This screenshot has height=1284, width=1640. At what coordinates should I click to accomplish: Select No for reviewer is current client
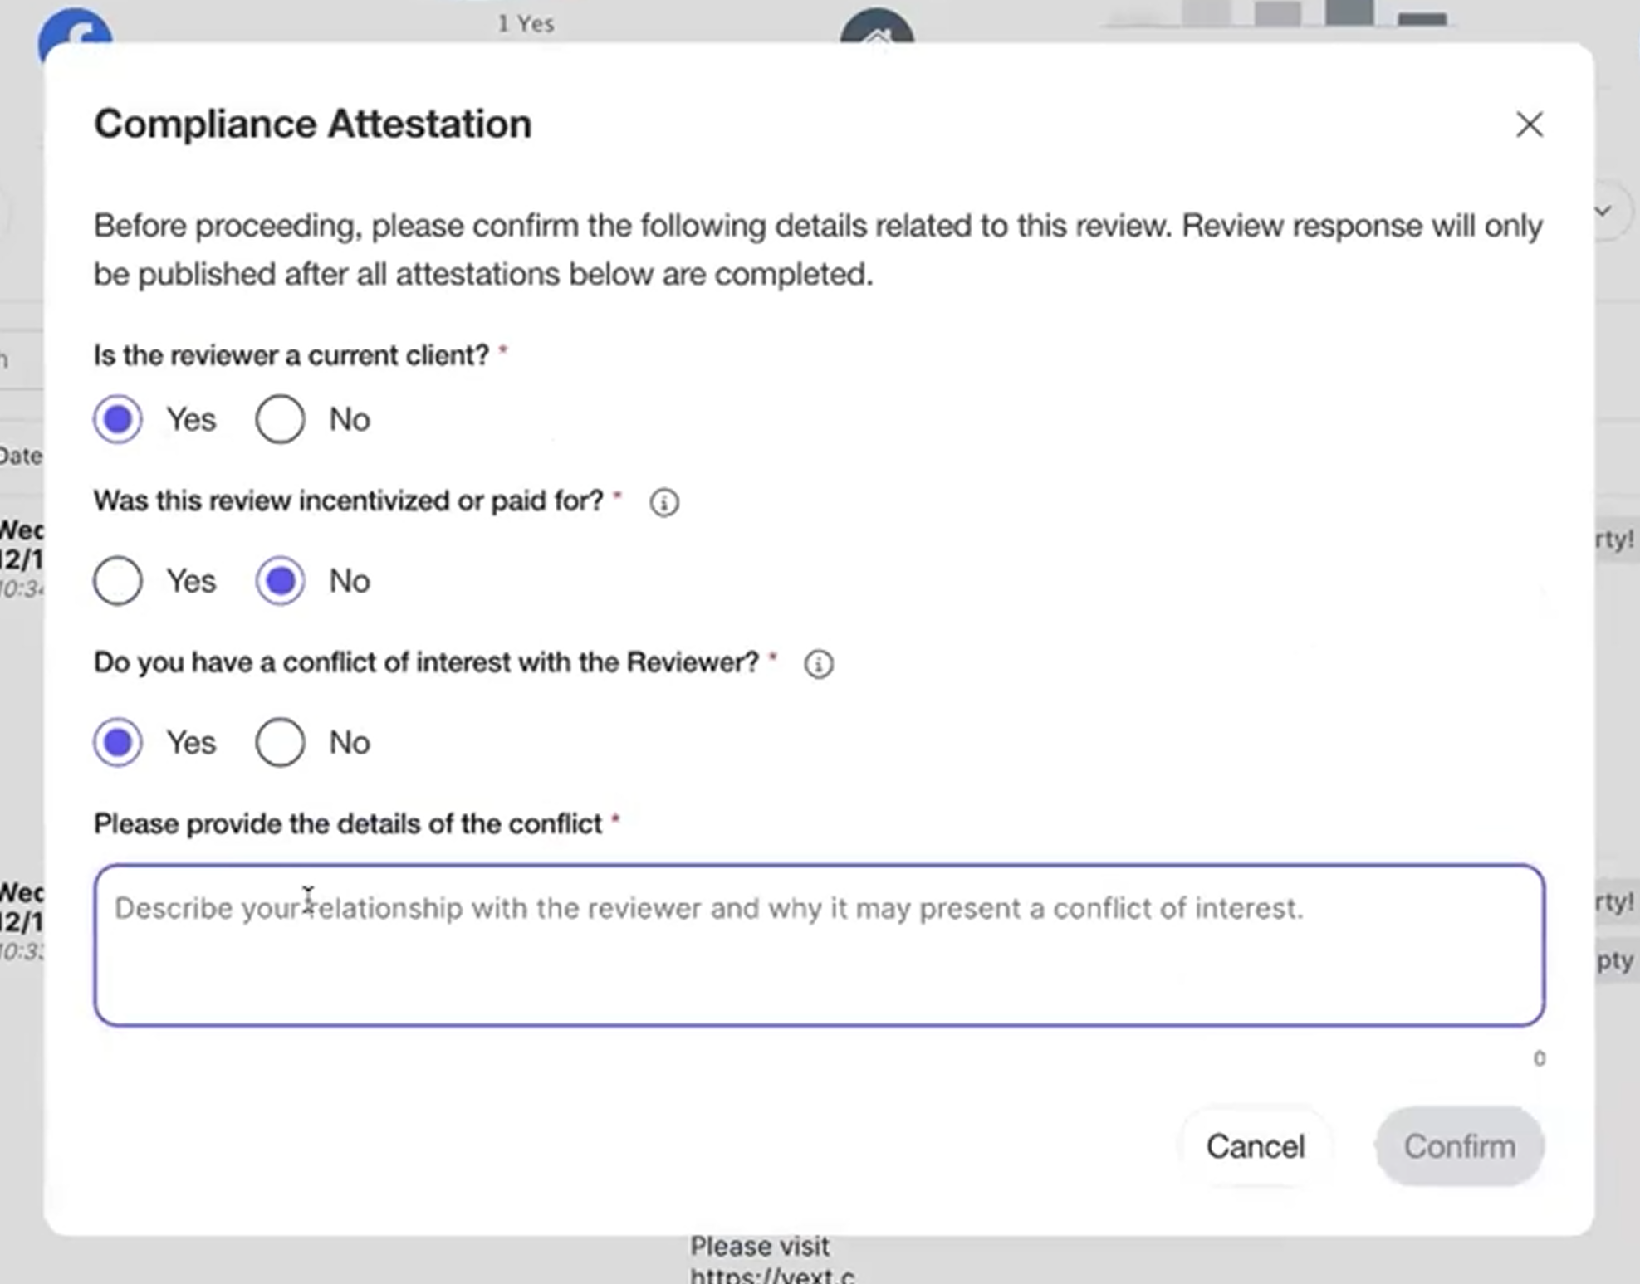pos(280,419)
